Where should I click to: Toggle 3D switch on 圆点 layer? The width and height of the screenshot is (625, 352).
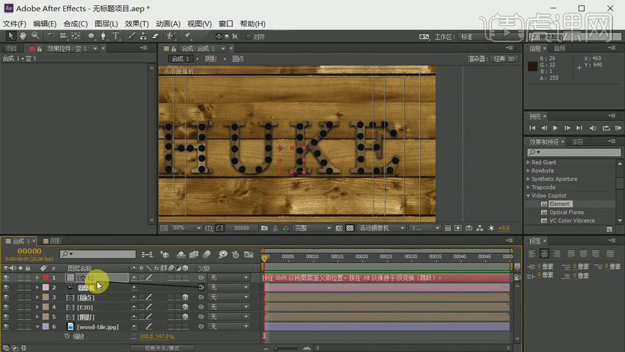pyautogui.click(x=186, y=297)
